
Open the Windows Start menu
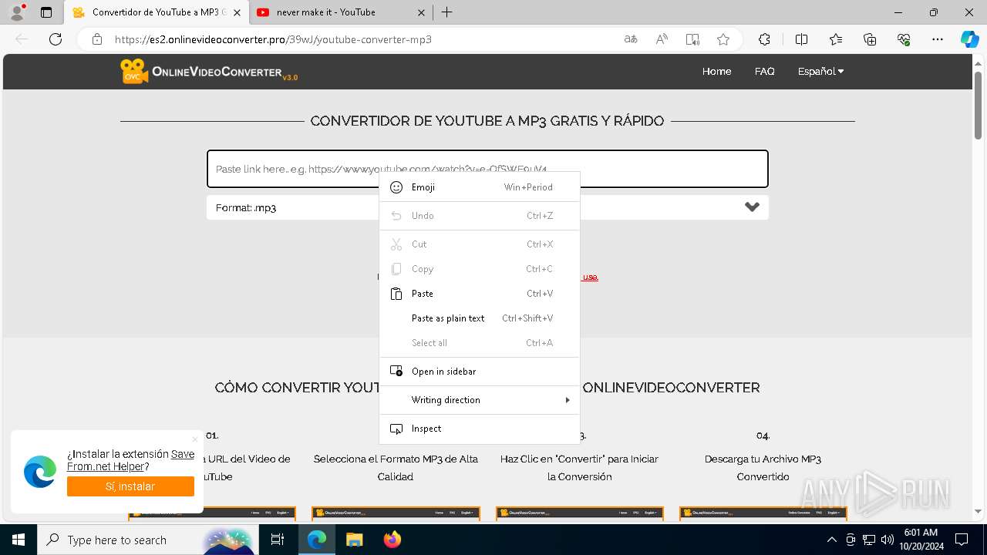click(18, 540)
